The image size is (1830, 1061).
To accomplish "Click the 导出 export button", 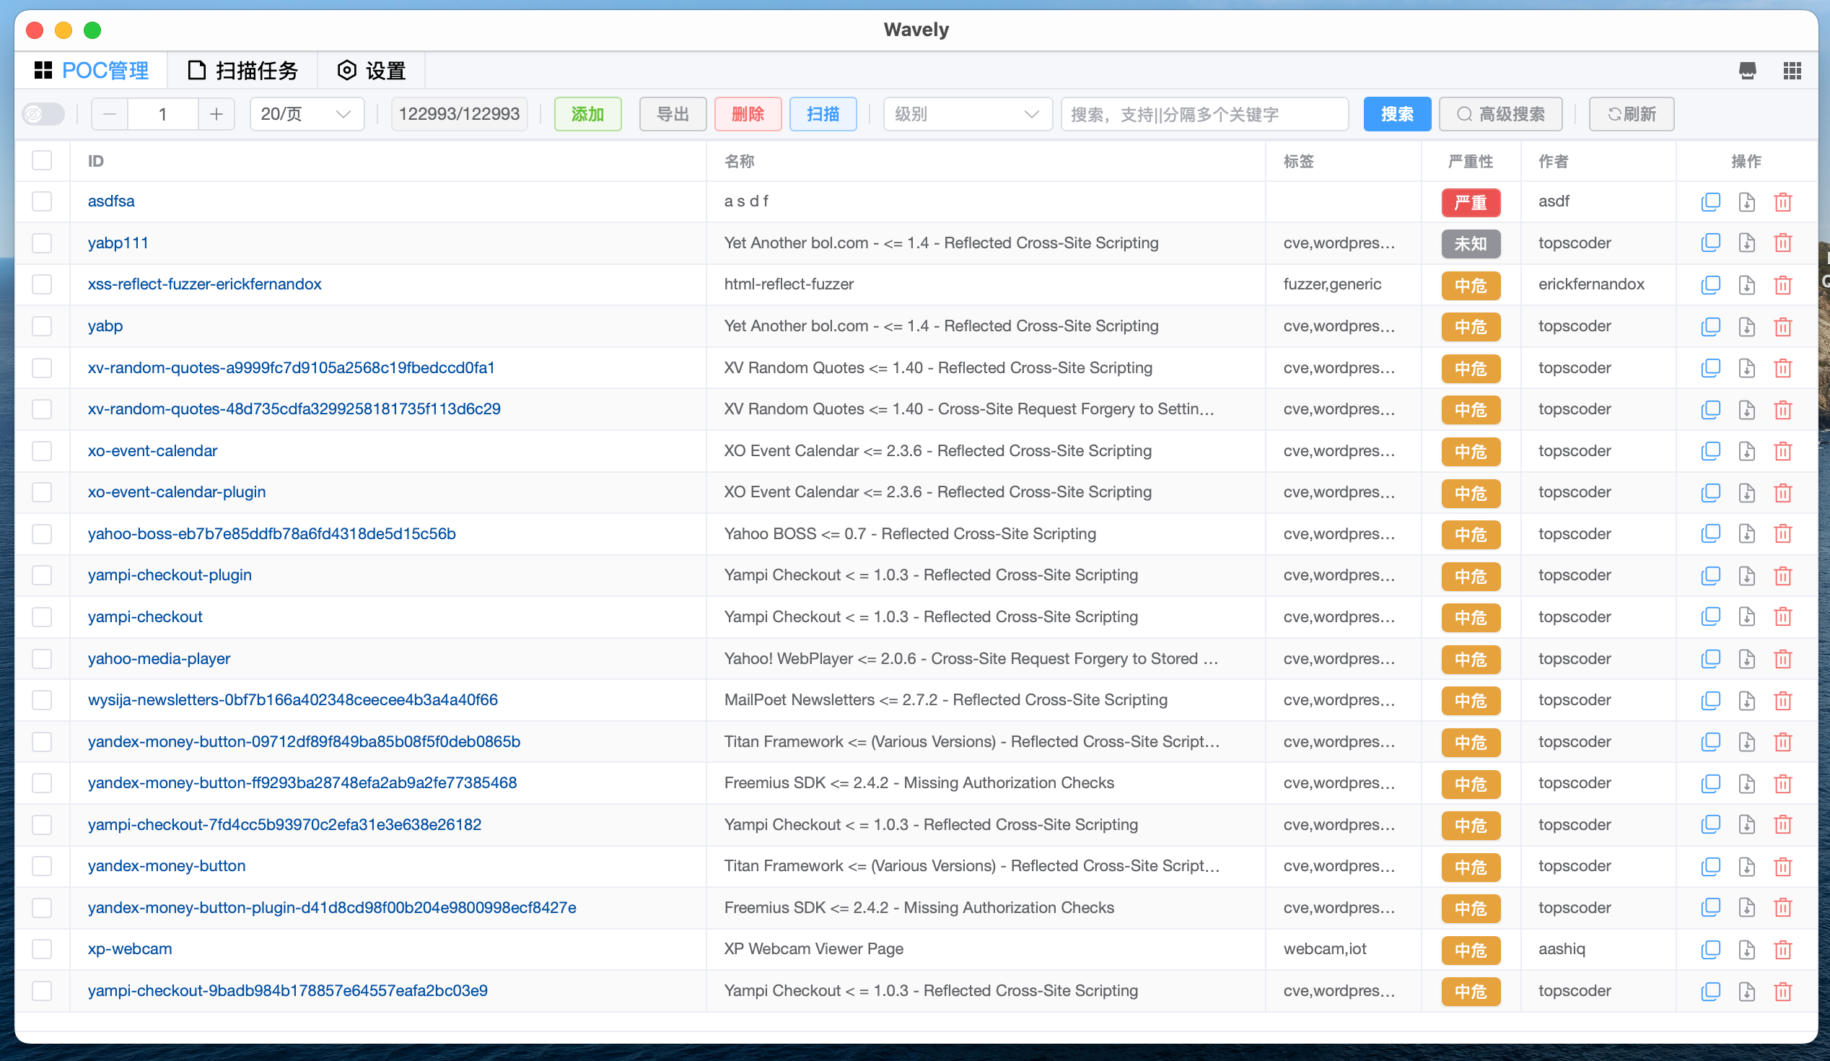I will [x=673, y=114].
